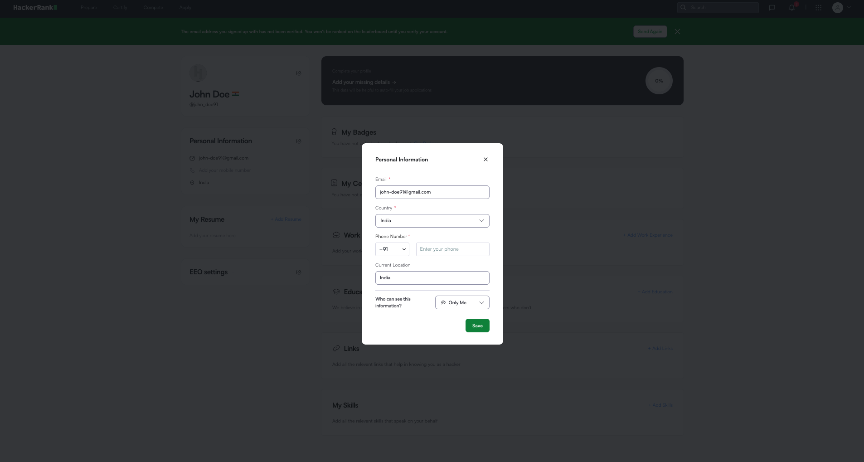Open the Country dropdown showing India
Screen dimensions: 864x462
432,221
